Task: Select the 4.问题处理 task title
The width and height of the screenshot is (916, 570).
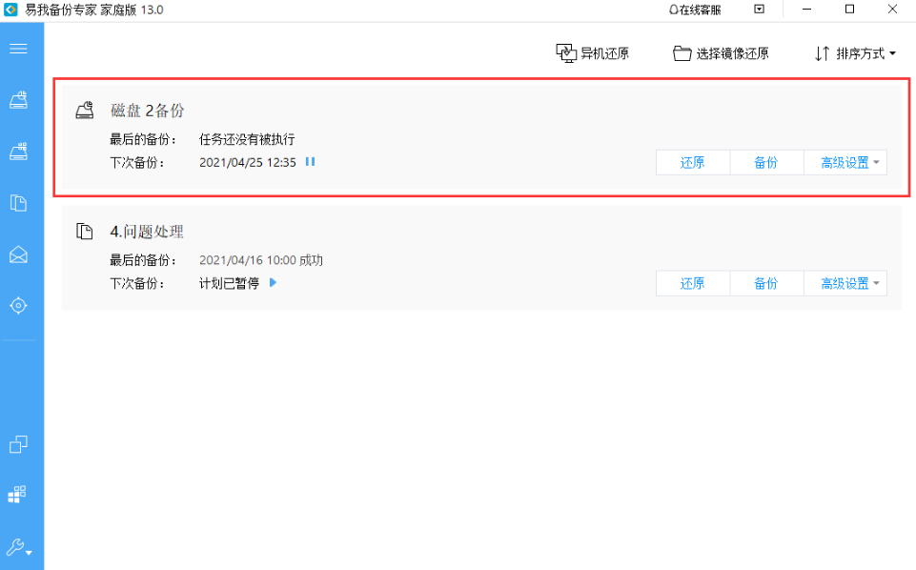Action: click(x=147, y=232)
